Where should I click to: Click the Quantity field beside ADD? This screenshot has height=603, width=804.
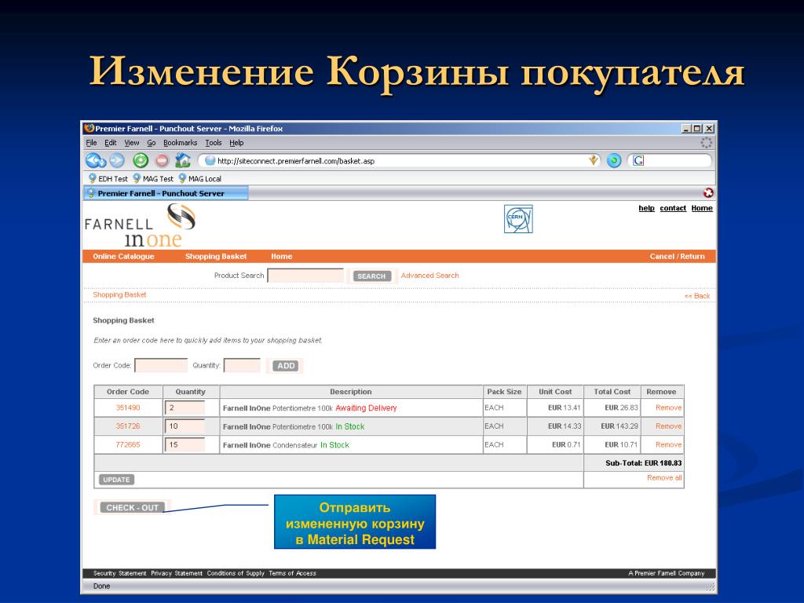pyautogui.click(x=242, y=365)
